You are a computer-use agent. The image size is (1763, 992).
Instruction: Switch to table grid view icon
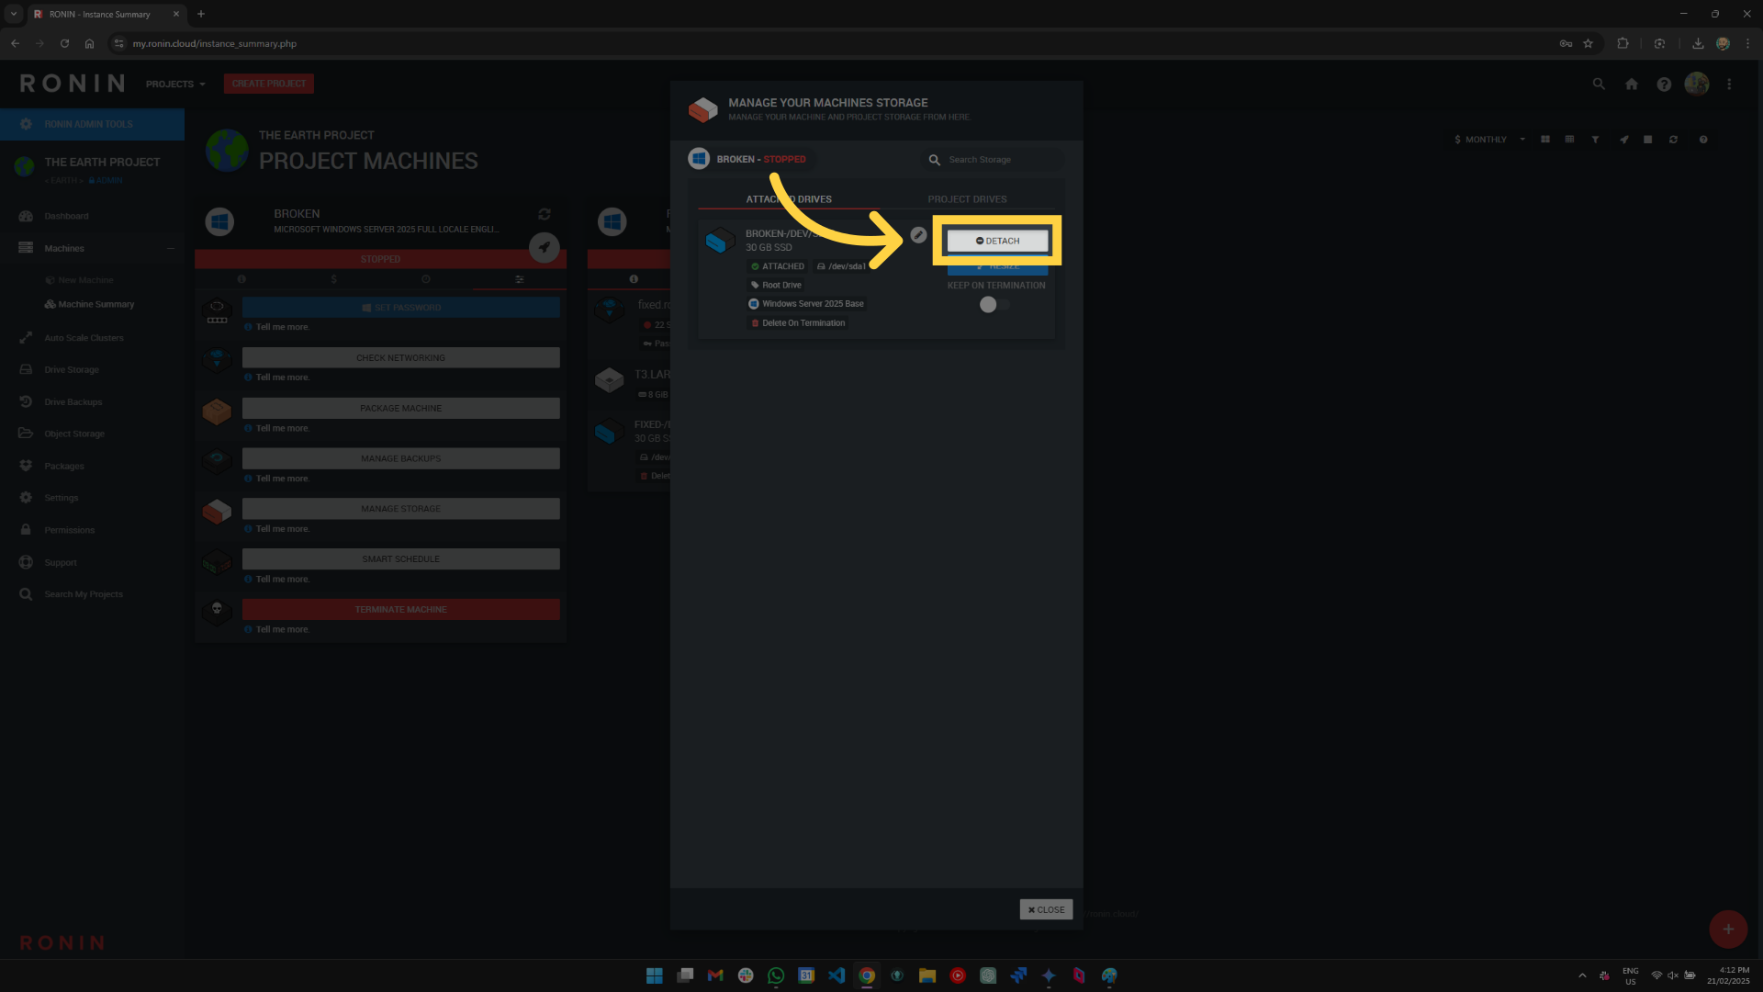click(x=1569, y=140)
